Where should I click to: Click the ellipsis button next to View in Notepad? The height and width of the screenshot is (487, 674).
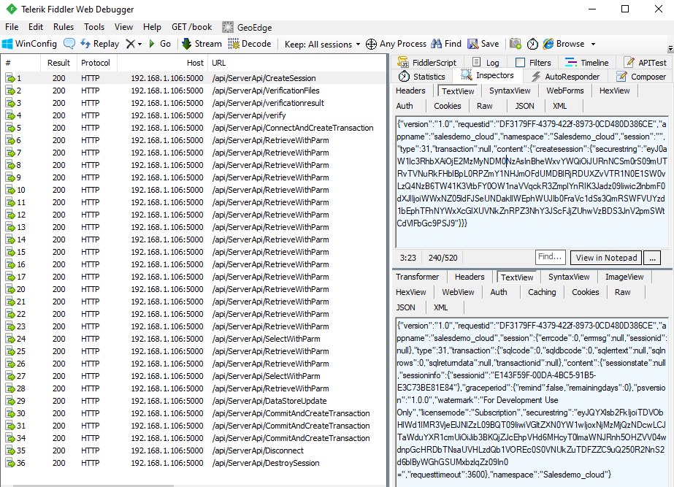tap(653, 258)
